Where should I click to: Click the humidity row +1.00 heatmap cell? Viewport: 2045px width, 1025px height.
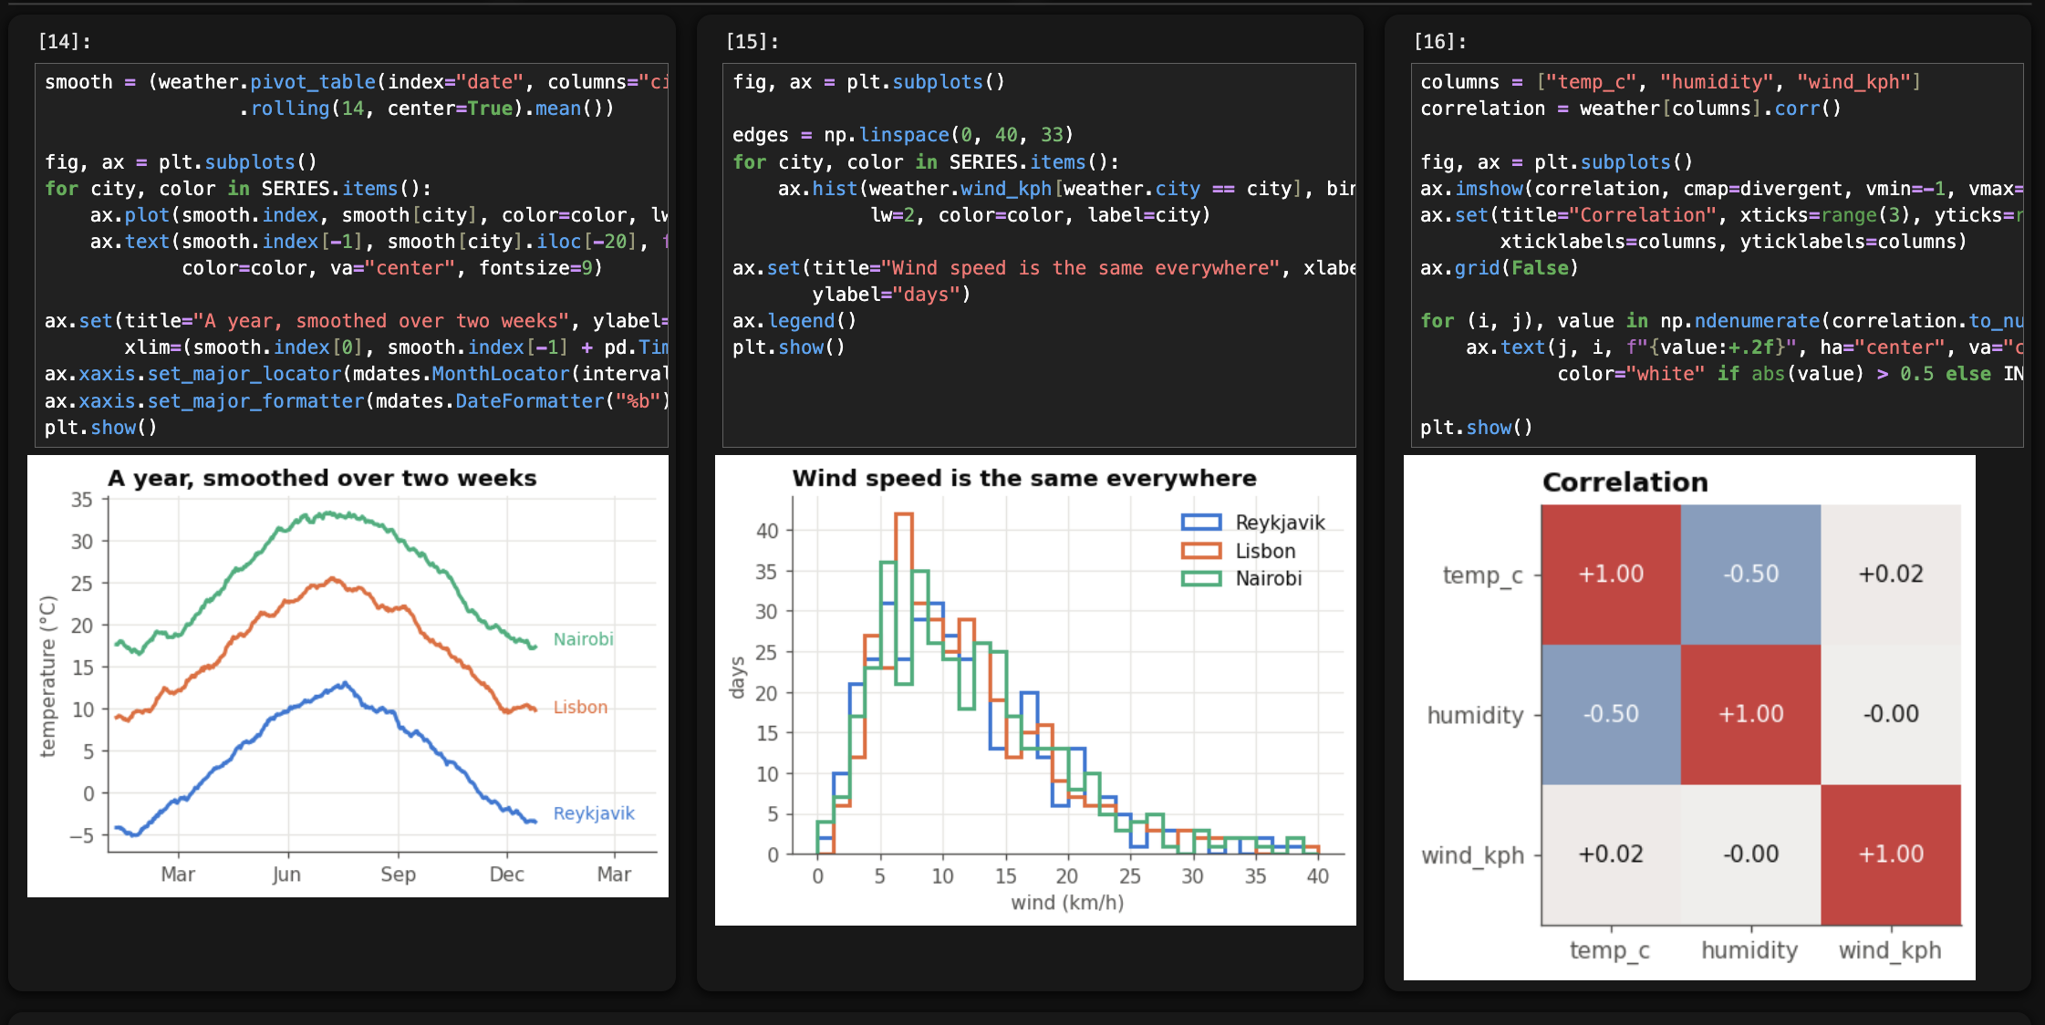click(1750, 714)
